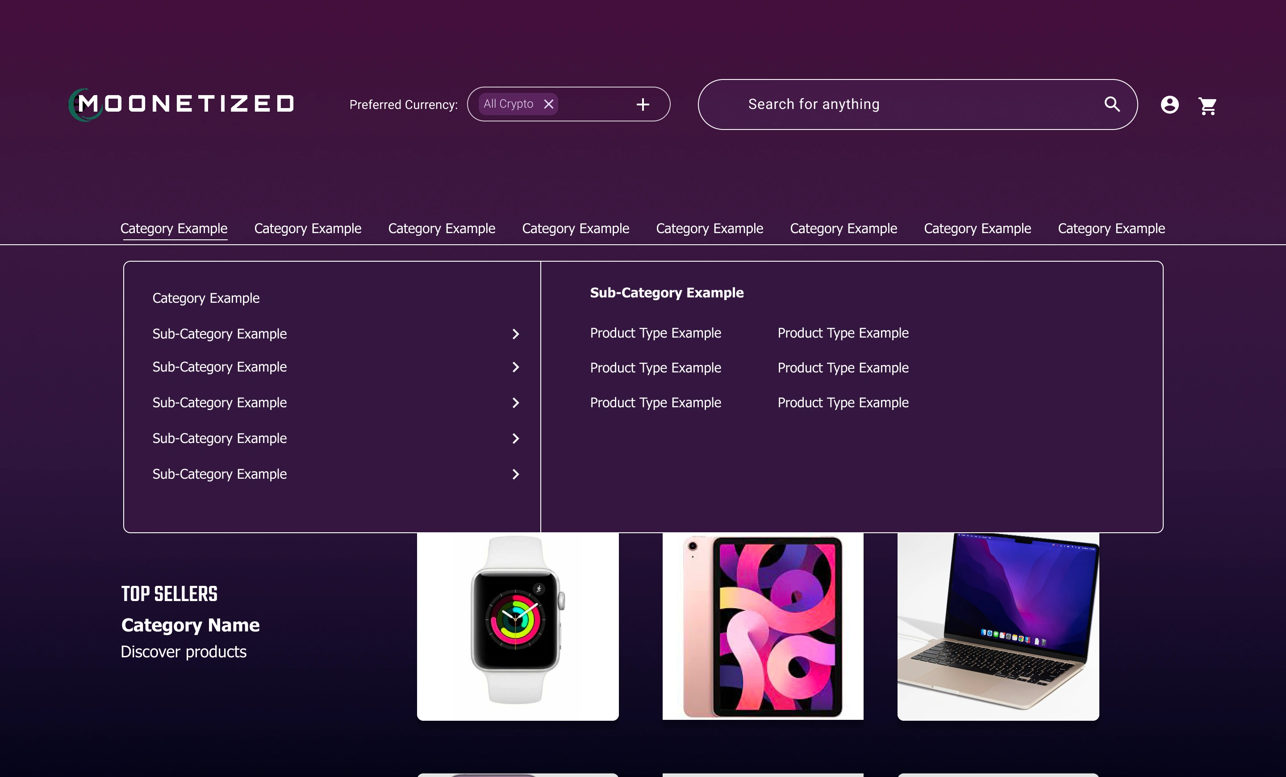Screen dimensions: 1286x777
Task: Open the user account profile icon
Action: click(x=1169, y=105)
